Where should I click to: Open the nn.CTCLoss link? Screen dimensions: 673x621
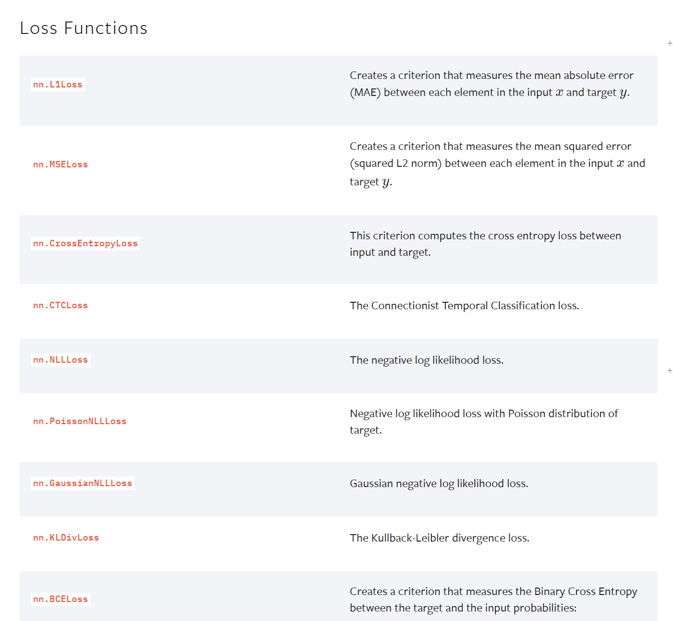[x=61, y=305]
